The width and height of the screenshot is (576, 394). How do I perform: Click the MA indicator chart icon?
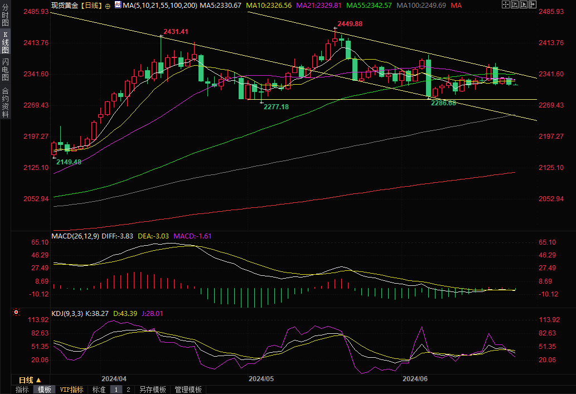[x=118, y=4]
